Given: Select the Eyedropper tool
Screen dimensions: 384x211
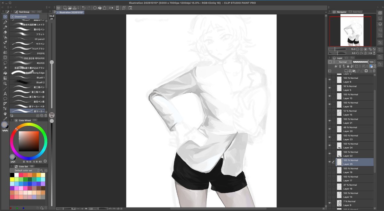Looking at the screenshot, I should [x=5, y=119].
